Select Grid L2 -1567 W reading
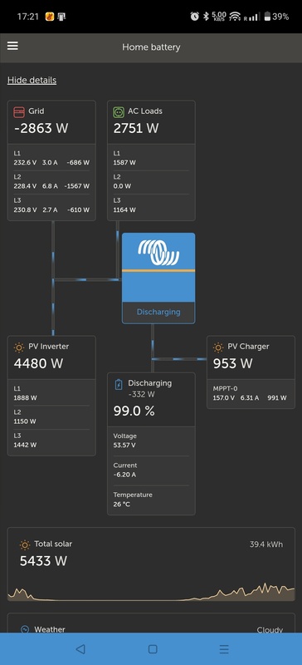 pos(76,185)
